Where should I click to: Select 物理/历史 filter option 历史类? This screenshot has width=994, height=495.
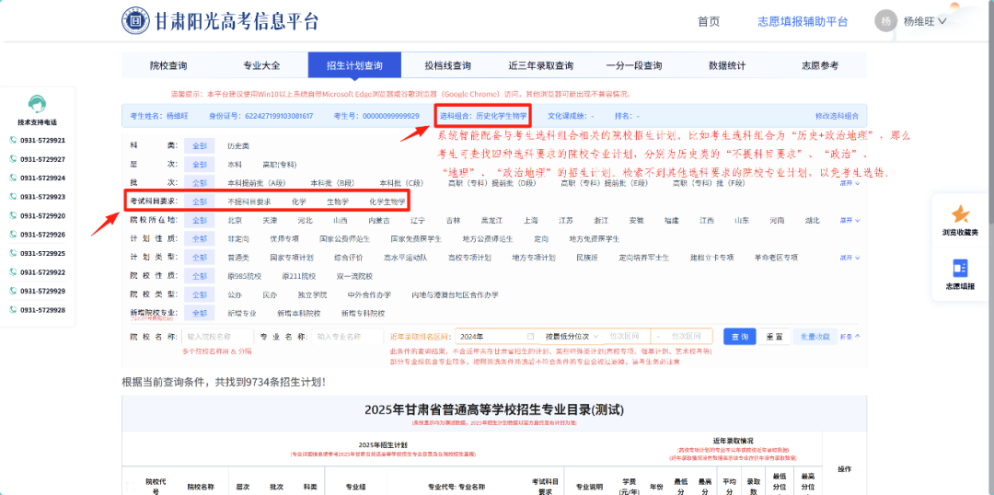[x=238, y=145]
